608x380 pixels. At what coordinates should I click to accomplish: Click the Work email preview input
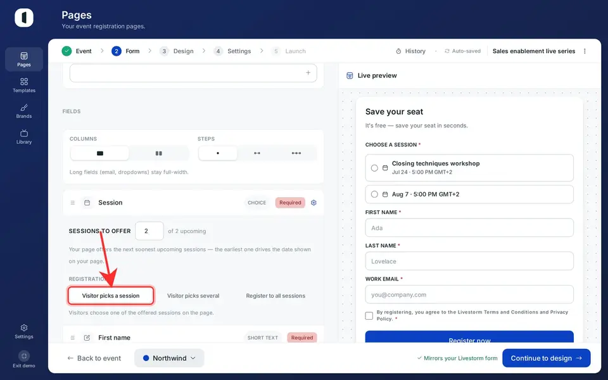pyautogui.click(x=469, y=294)
